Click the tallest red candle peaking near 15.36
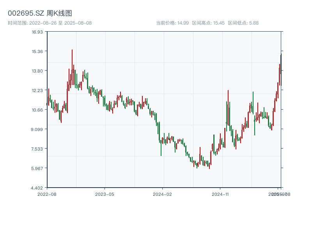The width and height of the screenshot is (312, 234). [72, 67]
